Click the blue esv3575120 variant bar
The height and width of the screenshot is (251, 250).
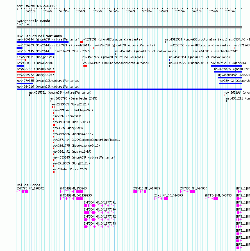coord(226,66)
